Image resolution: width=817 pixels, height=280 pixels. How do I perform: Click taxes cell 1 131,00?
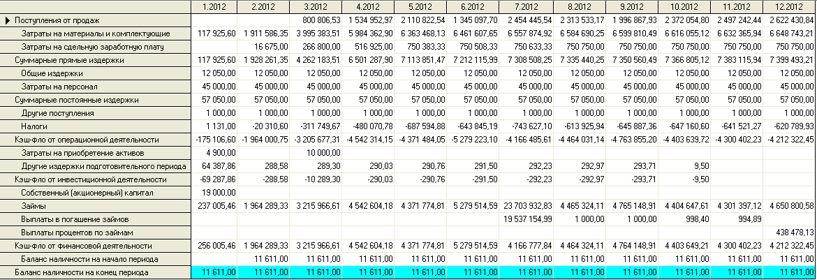pyautogui.click(x=214, y=126)
